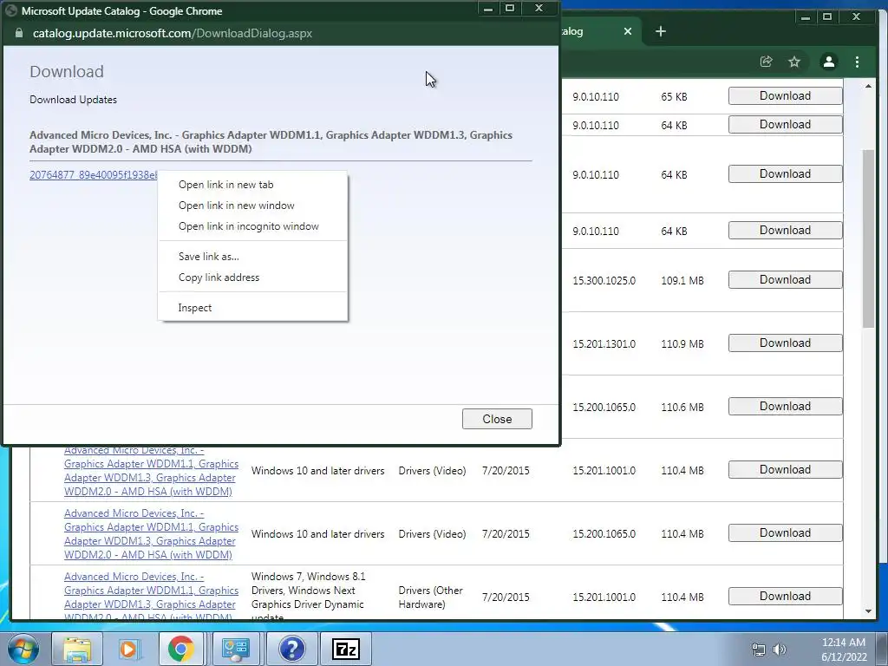Screen dimensions: 888x666
Task: Click '7/20/2015' in the Other Hardware row
Action: pos(506,597)
